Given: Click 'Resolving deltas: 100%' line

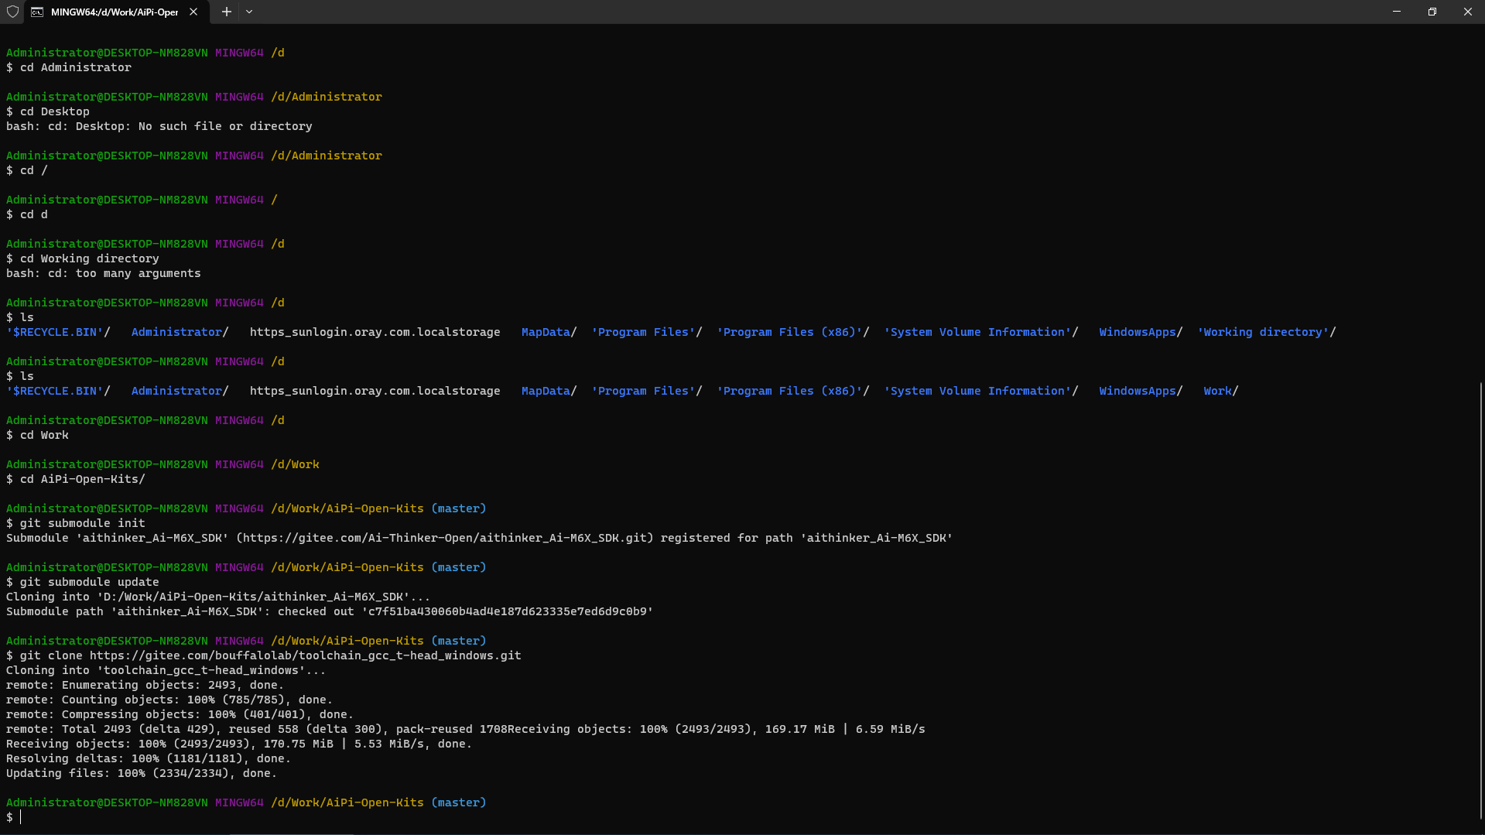Looking at the screenshot, I should pyautogui.click(x=149, y=758).
